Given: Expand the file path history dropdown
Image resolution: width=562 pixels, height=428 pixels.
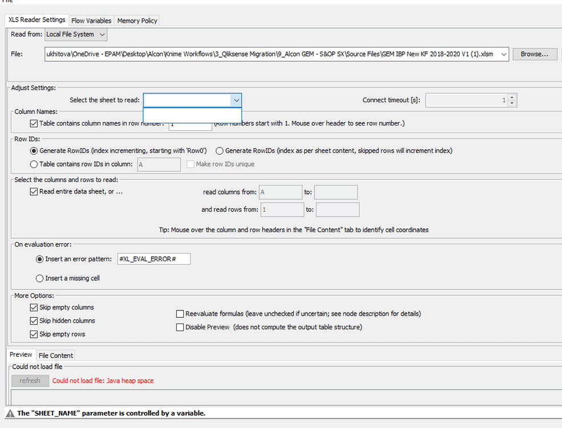Looking at the screenshot, I should tap(503, 54).
